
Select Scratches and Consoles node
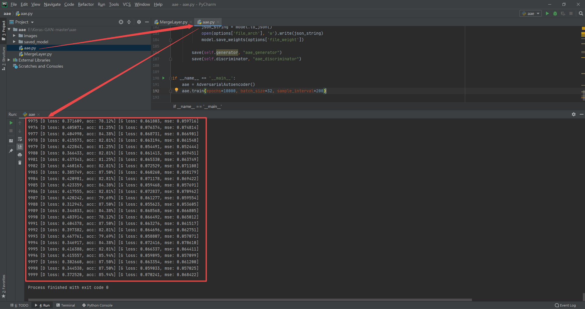[x=38, y=66]
